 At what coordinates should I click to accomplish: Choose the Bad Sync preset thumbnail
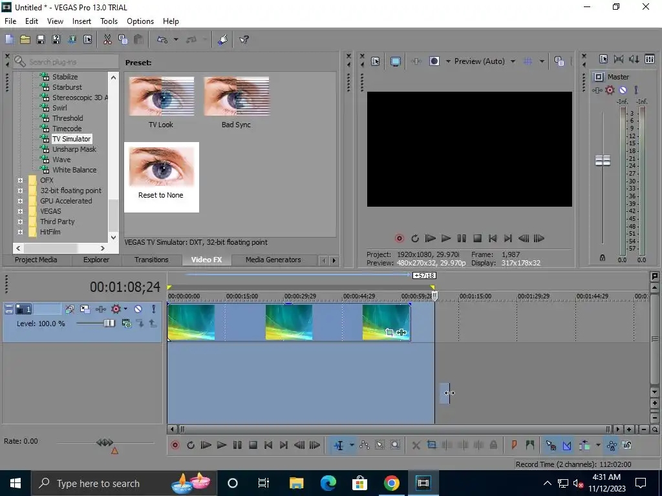pyautogui.click(x=237, y=97)
